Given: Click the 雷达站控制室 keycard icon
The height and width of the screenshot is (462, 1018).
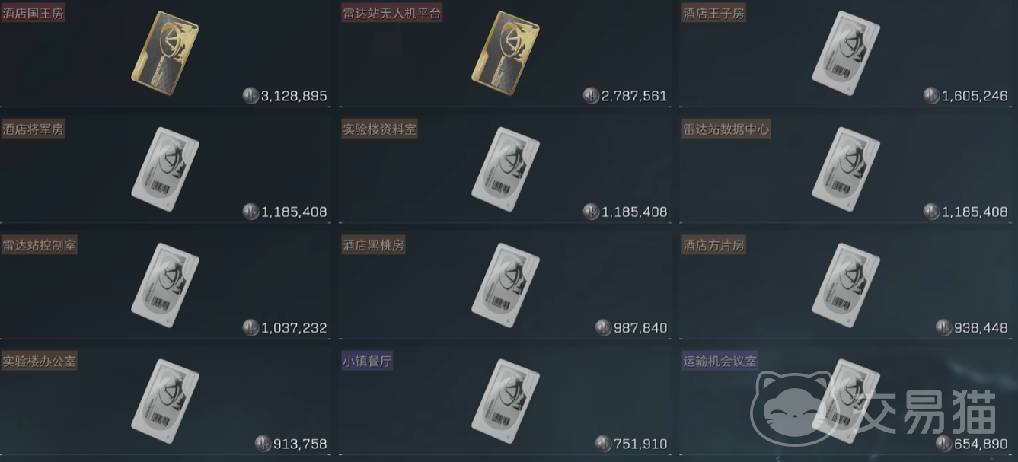Looking at the screenshot, I should click(166, 285).
